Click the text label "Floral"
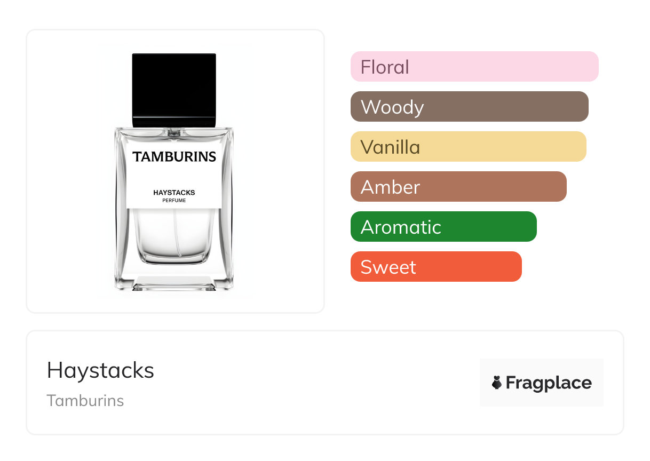 [385, 67]
